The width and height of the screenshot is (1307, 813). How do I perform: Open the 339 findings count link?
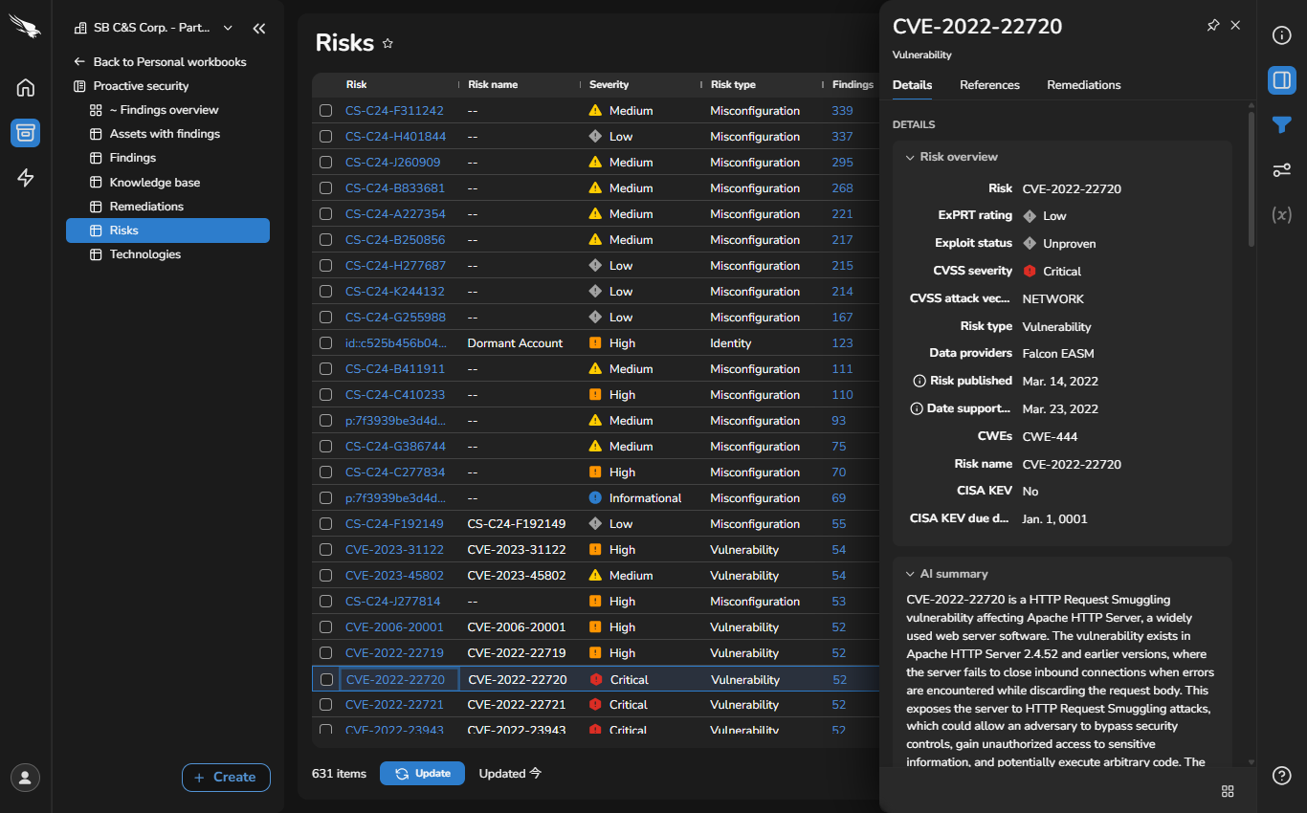[842, 111]
